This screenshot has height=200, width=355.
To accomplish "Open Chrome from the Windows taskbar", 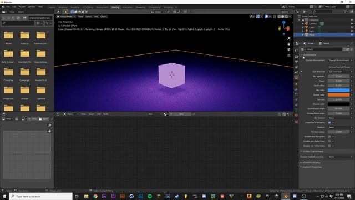I will (95, 196).
